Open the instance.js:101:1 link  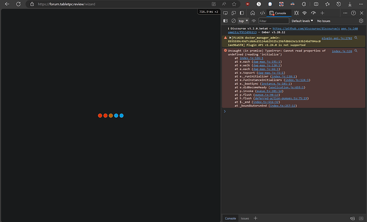coord(276,84)
